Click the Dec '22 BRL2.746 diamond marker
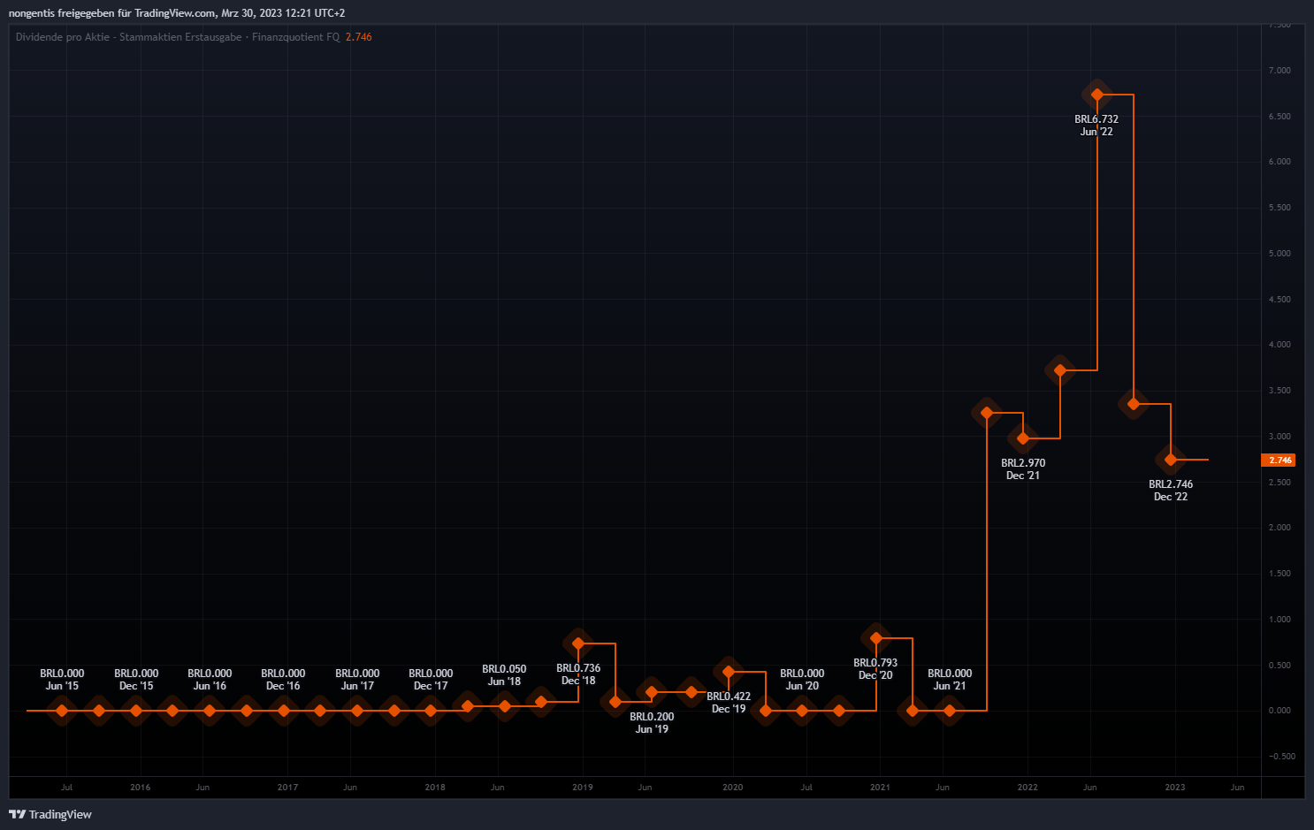This screenshot has height=830, width=1314. coord(1171,460)
